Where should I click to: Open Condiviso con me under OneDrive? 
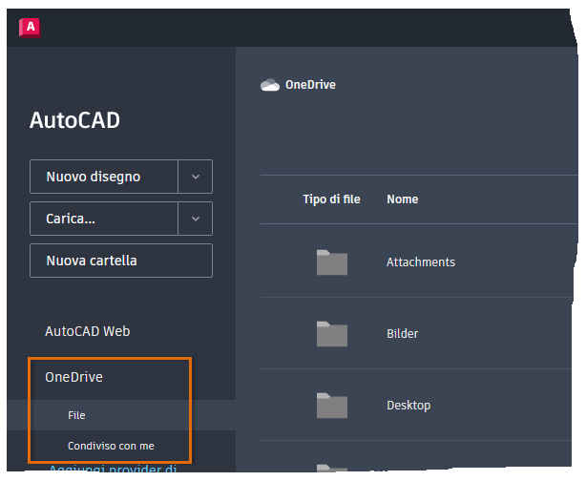[111, 446]
